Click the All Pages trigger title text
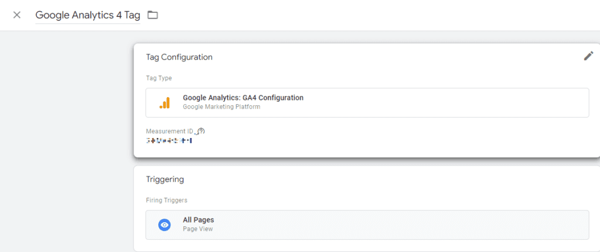The height and width of the screenshot is (252, 600). pos(198,220)
